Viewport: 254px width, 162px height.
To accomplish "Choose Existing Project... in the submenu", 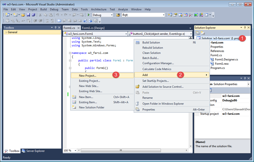I will [x=102, y=81].
